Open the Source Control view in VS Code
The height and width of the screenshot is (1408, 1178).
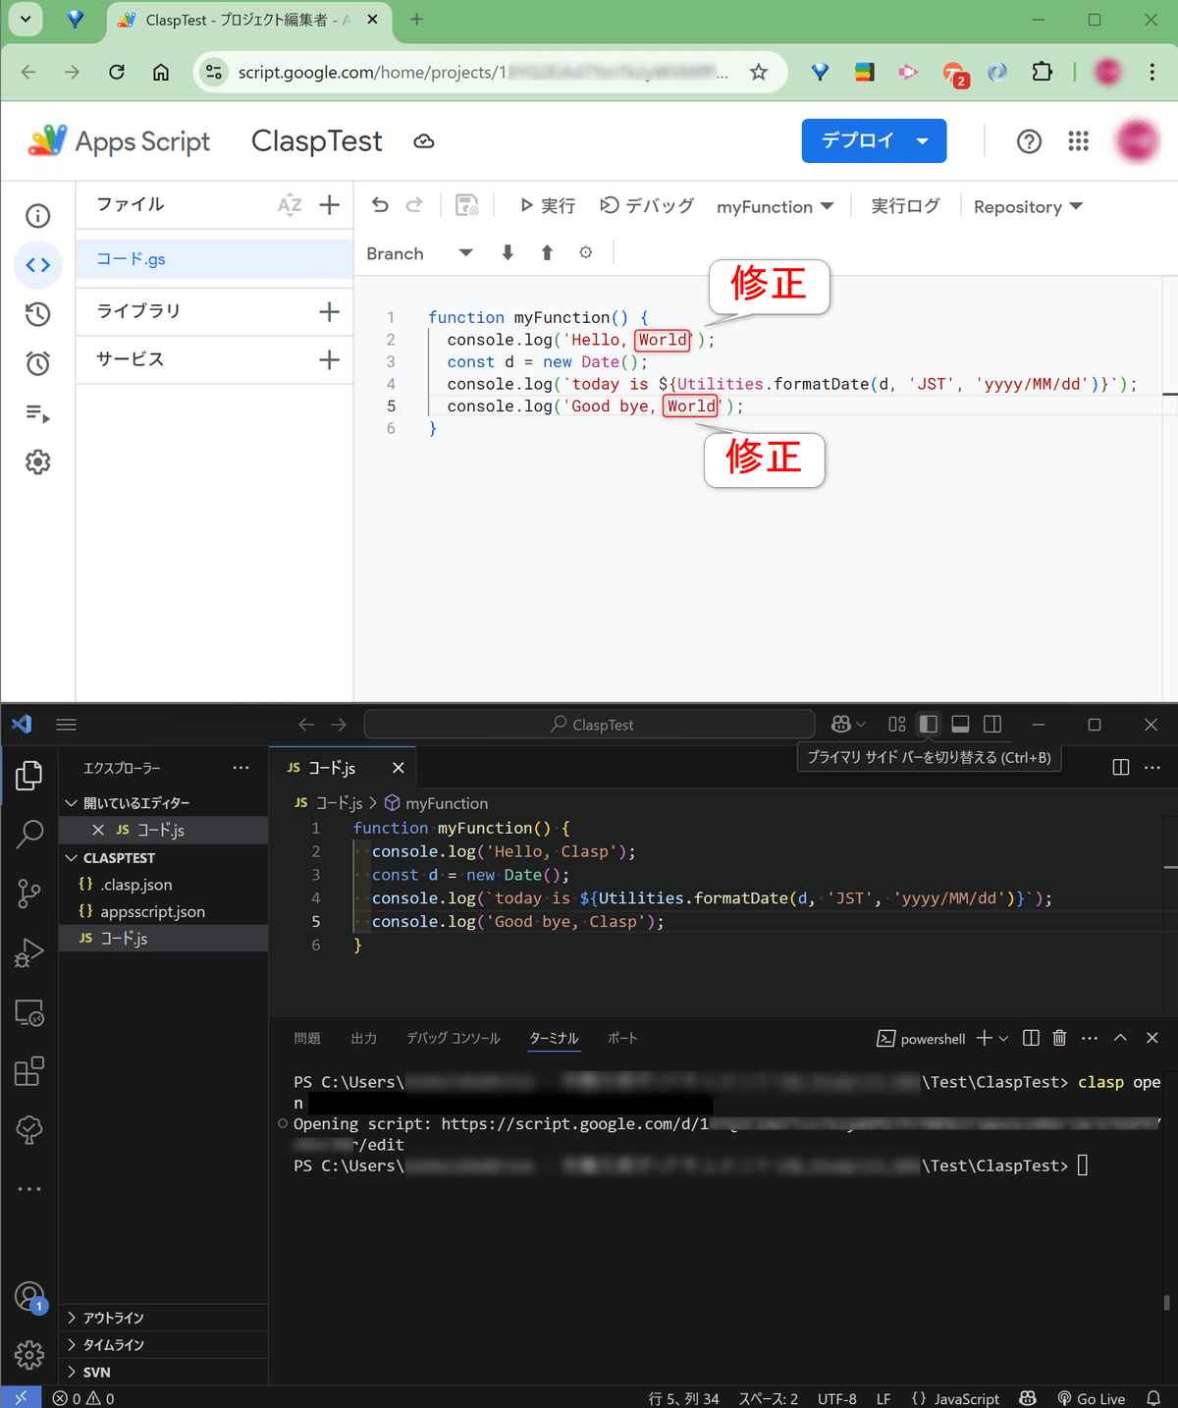click(x=28, y=894)
